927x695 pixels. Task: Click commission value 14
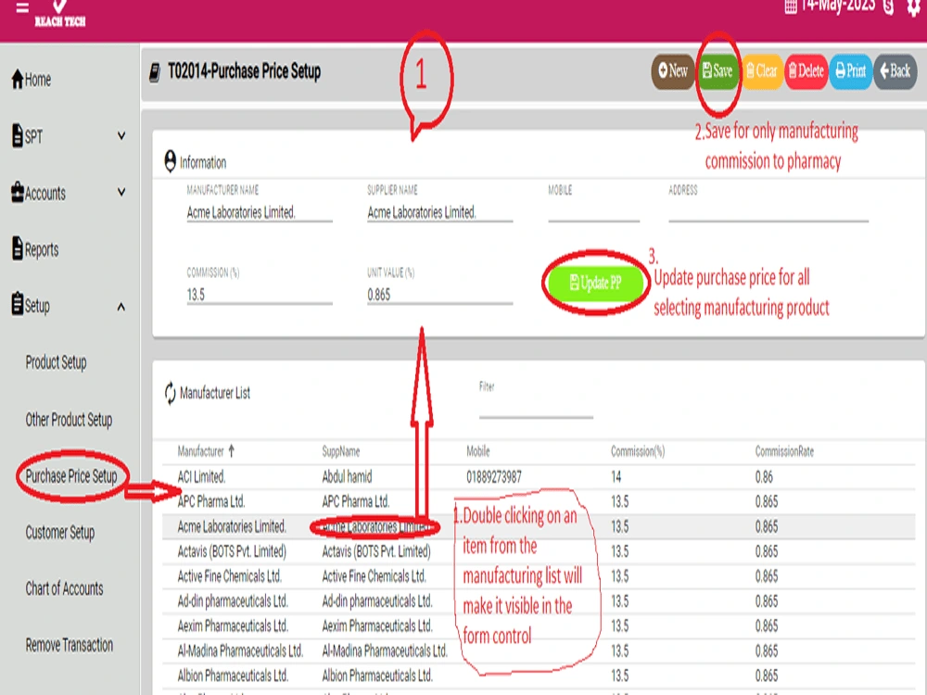(616, 477)
